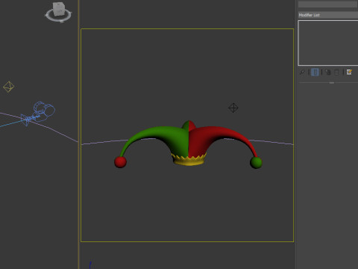Click the object name field above Modifier List
Image resolution: width=358 pixels, height=269 pixels.
(327, 4)
